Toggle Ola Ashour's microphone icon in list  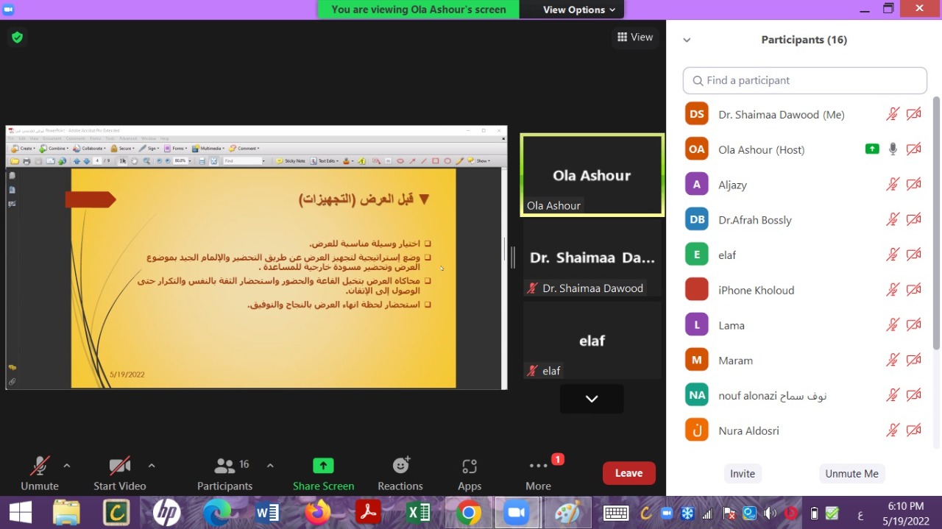point(893,149)
